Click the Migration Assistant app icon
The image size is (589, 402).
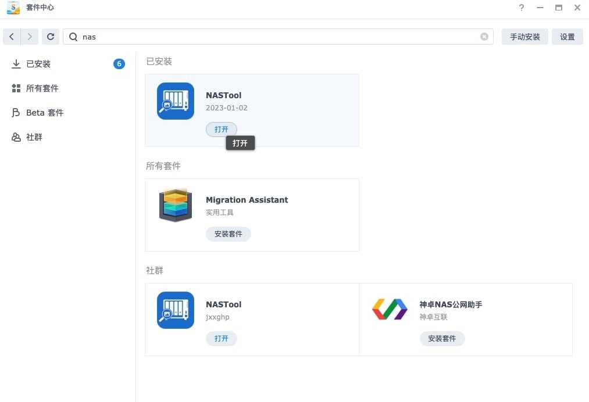(x=176, y=205)
